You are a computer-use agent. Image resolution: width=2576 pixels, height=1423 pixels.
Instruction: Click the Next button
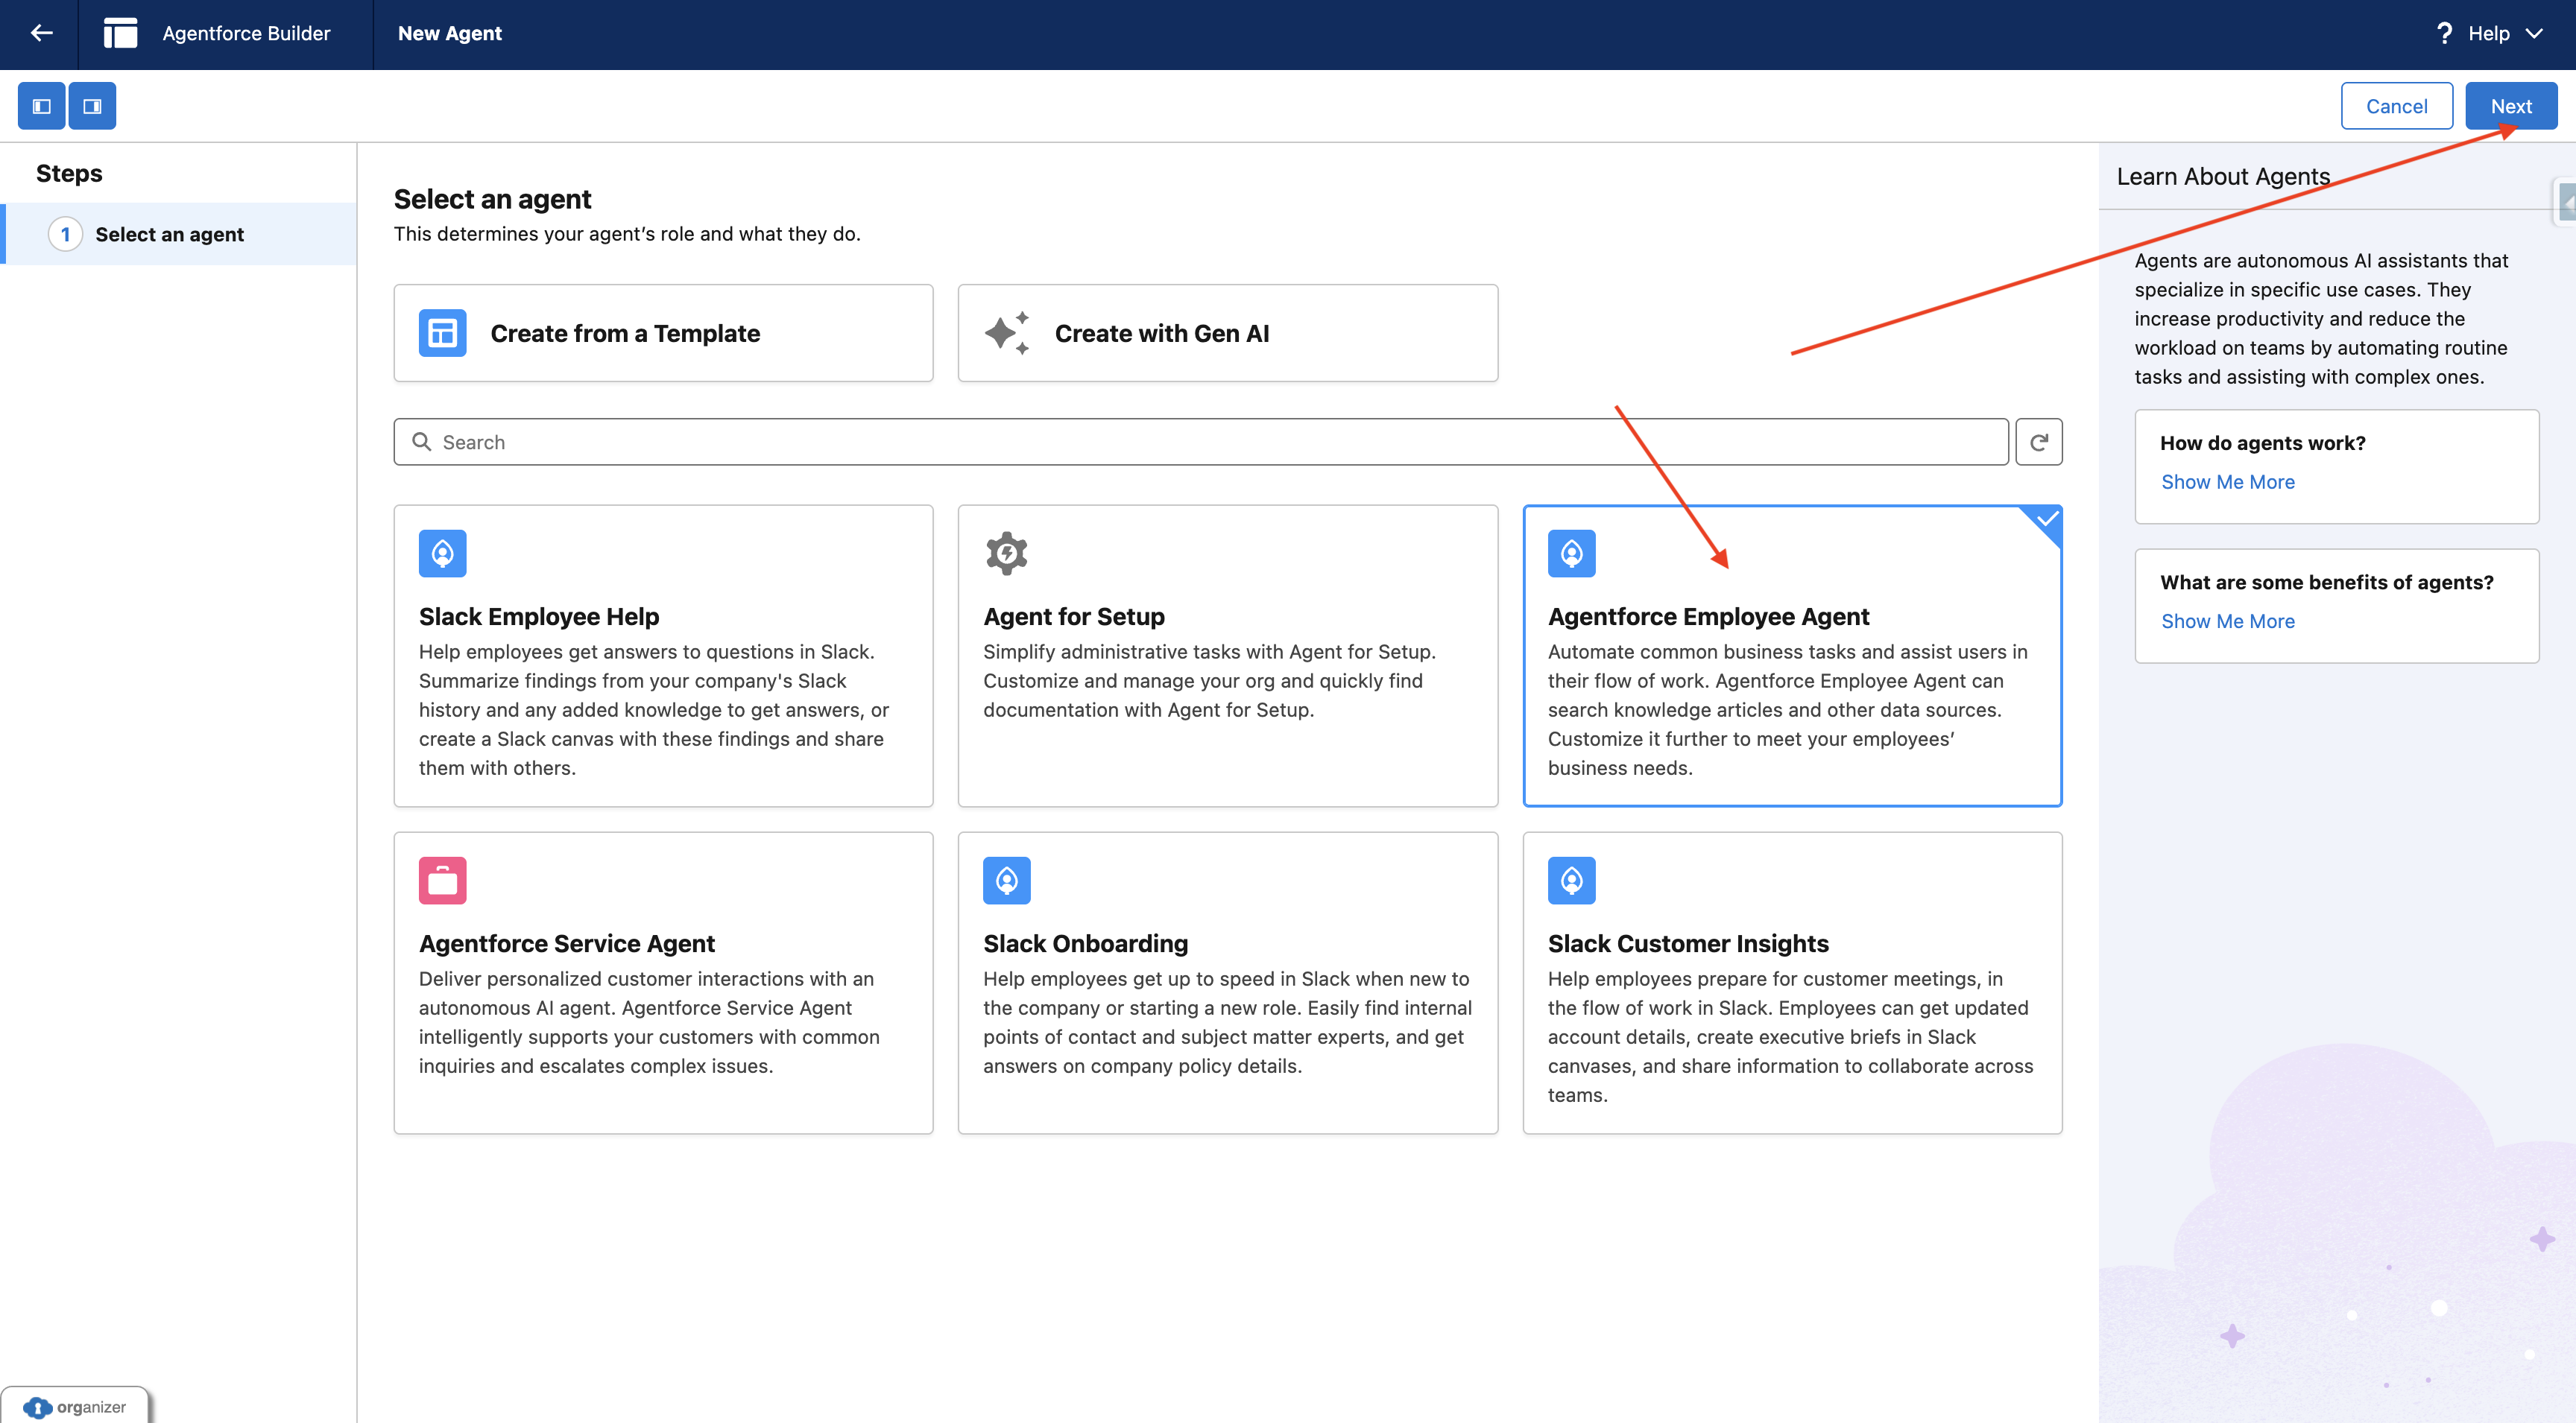(2511, 105)
